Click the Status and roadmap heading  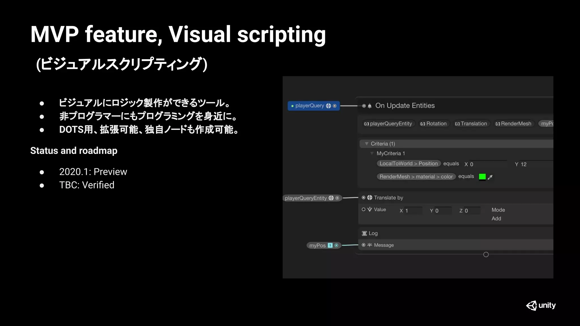pyautogui.click(x=74, y=151)
